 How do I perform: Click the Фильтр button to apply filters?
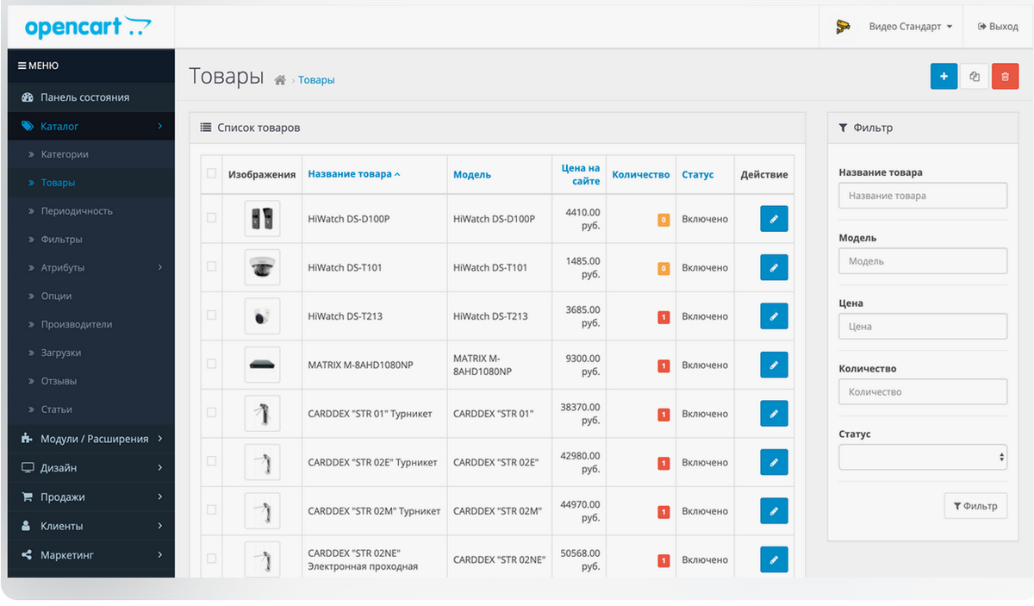[x=975, y=505]
